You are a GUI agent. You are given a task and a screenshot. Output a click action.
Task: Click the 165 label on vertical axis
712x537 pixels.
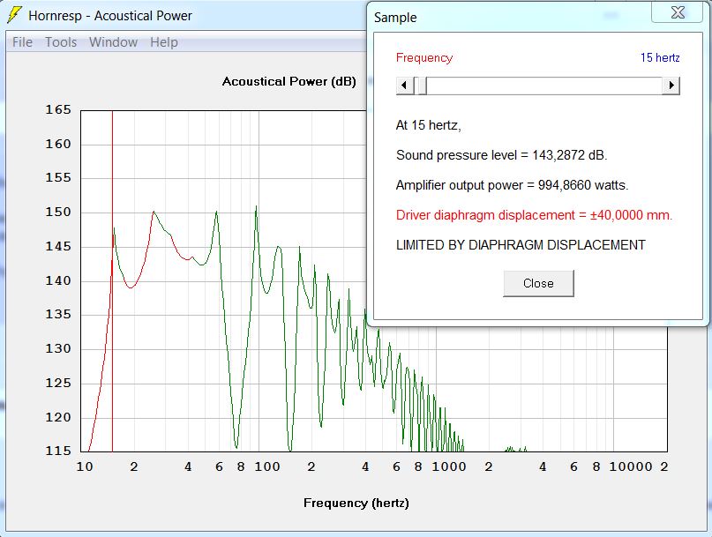(58, 110)
